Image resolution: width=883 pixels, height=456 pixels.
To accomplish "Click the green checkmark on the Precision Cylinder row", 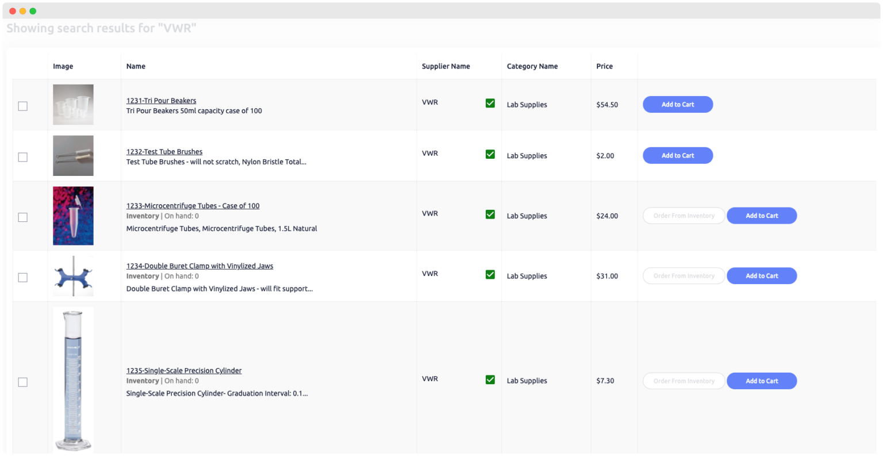I will [x=490, y=380].
